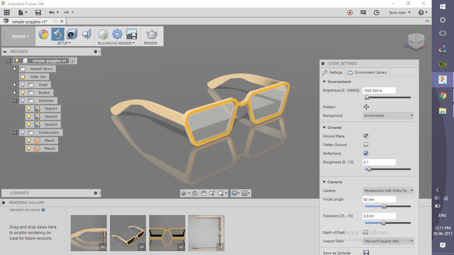
Task: Click the Brightness value input field
Action: (x=379, y=90)
